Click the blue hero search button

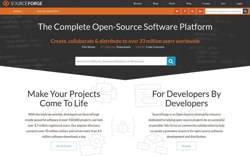coord(171,61)
